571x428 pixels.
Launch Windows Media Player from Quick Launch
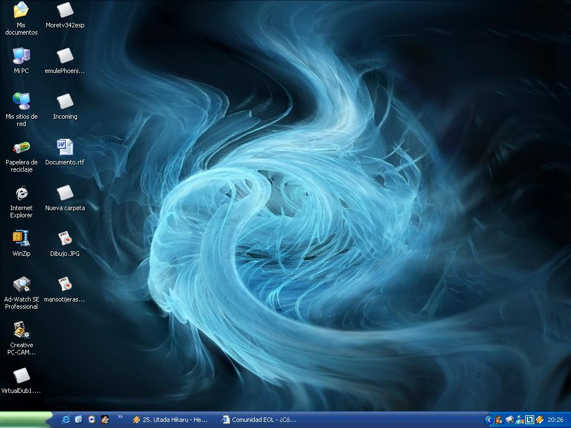[x=91, y=420]
